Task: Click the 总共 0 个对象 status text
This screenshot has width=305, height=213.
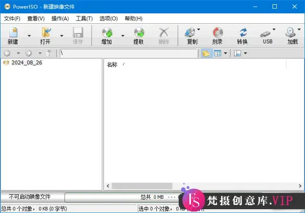Action: coord(34,209)
